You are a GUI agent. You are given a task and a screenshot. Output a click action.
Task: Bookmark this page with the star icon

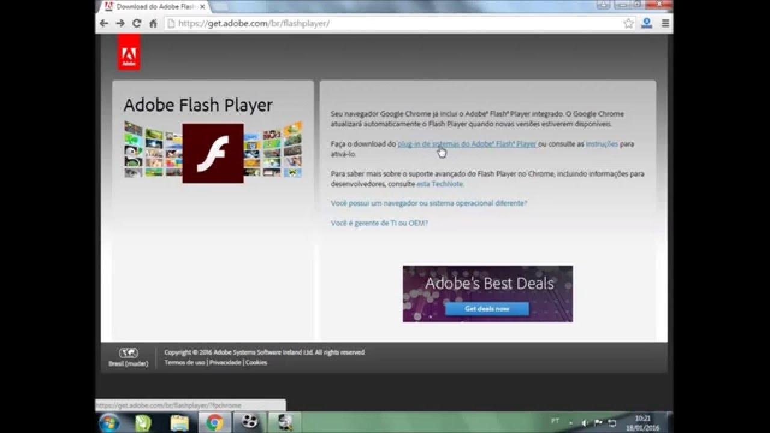tap(629, 23)
